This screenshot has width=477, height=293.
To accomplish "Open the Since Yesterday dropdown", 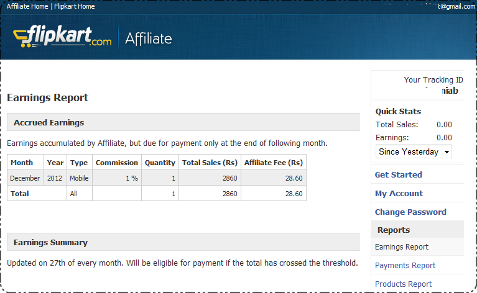I will pos(414,151).
